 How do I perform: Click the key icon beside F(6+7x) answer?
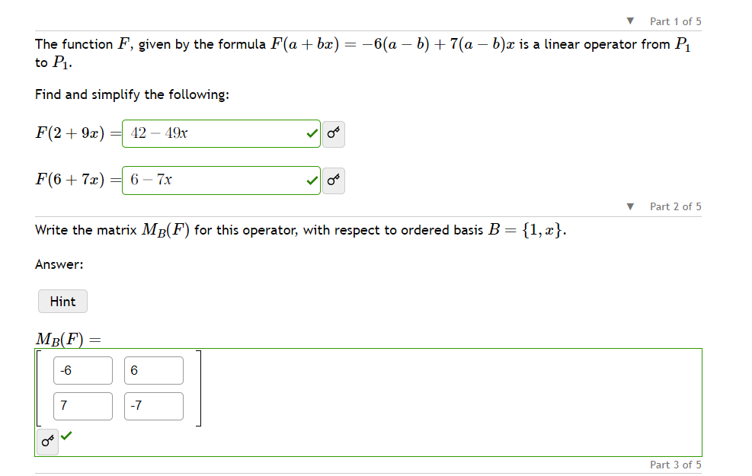tap(333, 180)
